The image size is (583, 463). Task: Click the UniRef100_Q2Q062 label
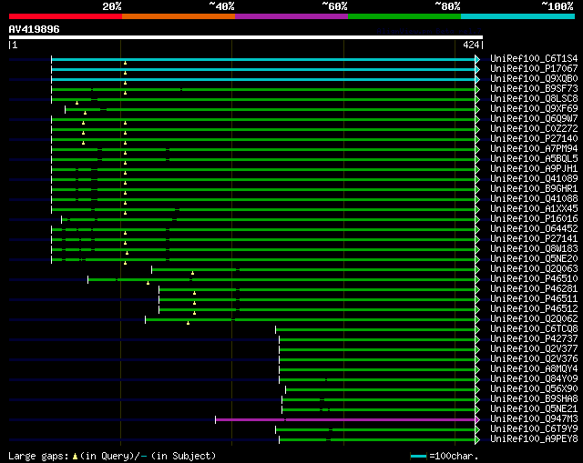click(x=534, y=319)
